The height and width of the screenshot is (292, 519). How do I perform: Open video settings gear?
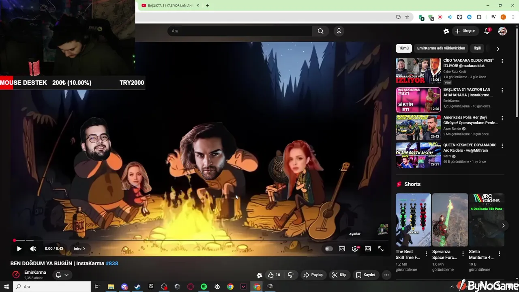(355, 249)
